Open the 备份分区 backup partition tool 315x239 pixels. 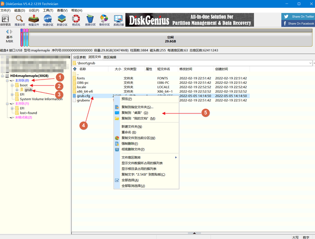pyautogui.click(x=104, y=20)
